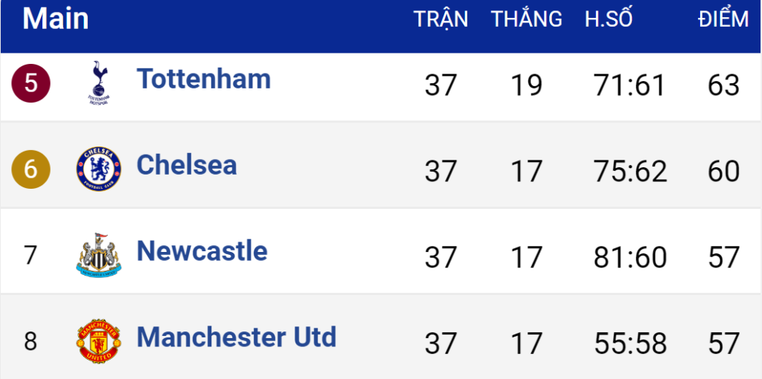Click the Tottenham club crest icon
Viewport: 762px width, 379px height.
97,83
